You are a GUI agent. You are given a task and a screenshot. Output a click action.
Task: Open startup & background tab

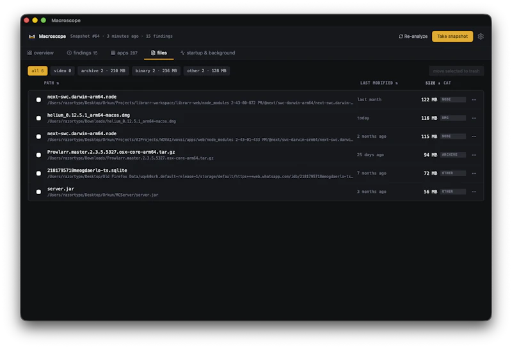pos(207,53)
